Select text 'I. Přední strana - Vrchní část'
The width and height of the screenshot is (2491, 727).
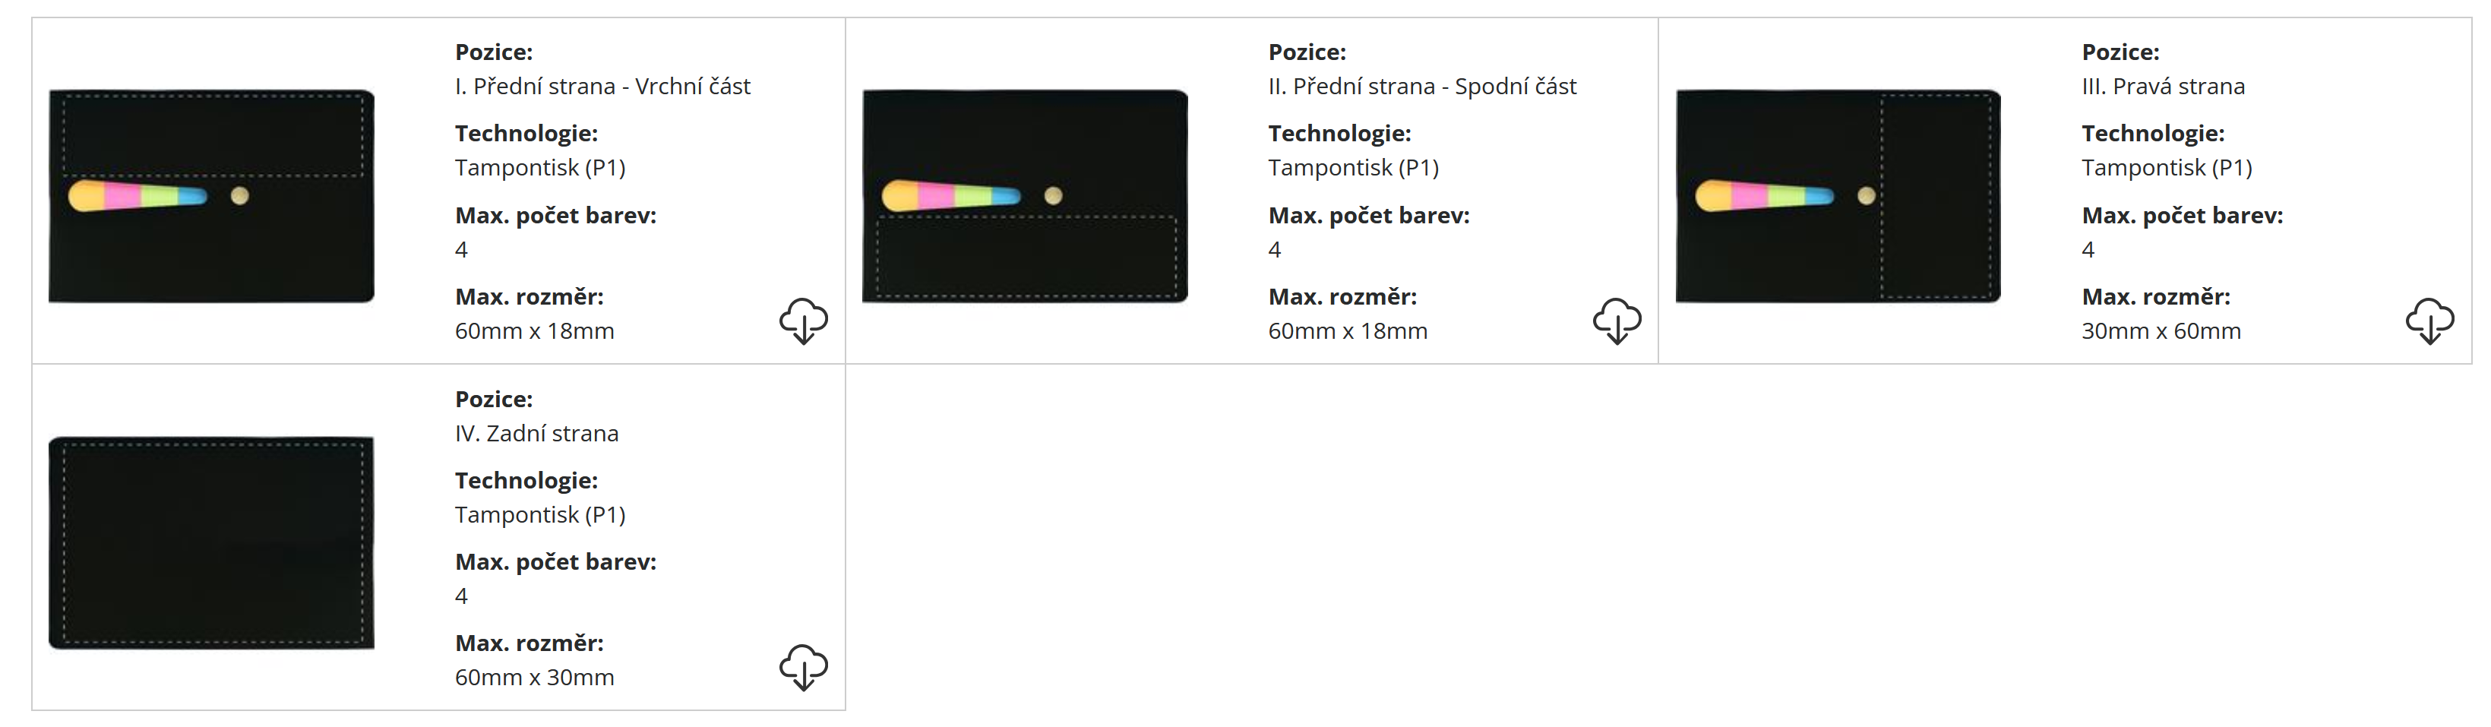click(x=602, y=87)
